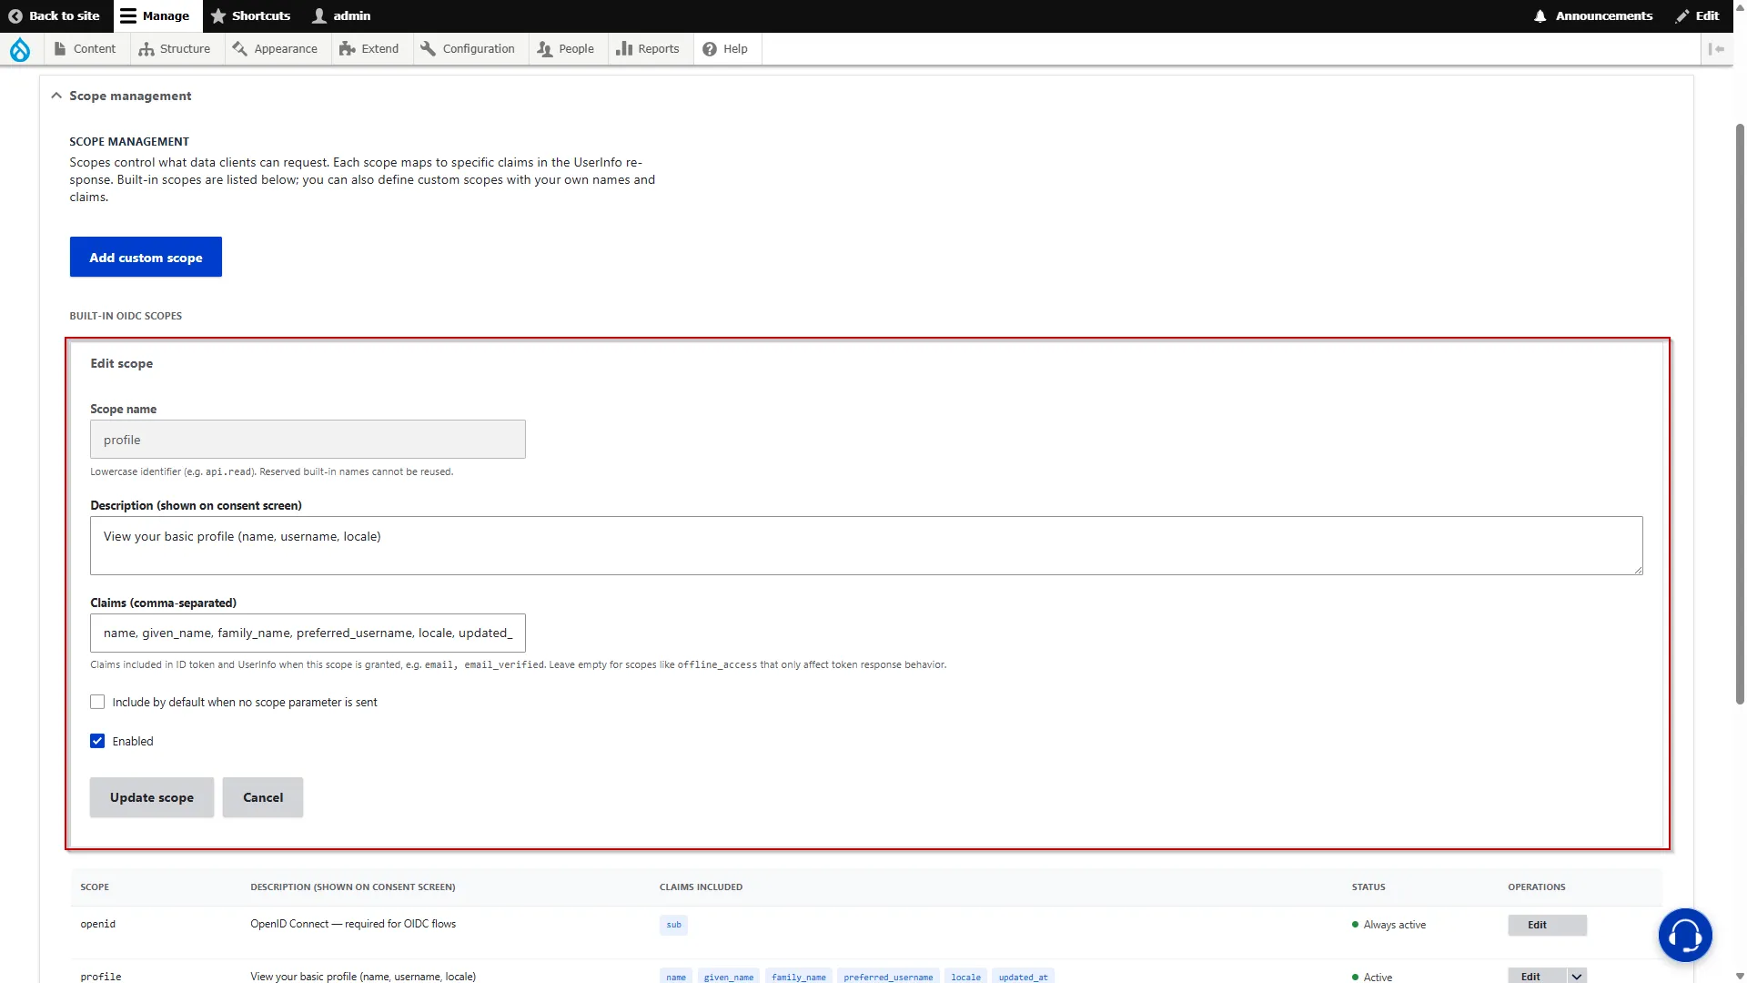Click the Description textarea
Screen dimensions: 1747x983
coord(866,545)
